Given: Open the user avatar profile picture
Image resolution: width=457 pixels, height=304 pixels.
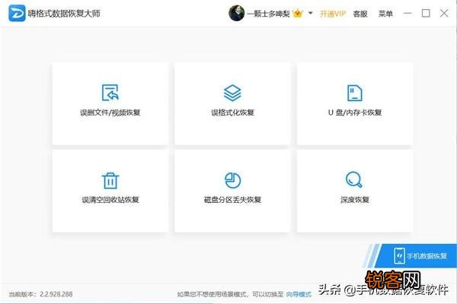Looking at the screenshot, I should click(236, 14).
